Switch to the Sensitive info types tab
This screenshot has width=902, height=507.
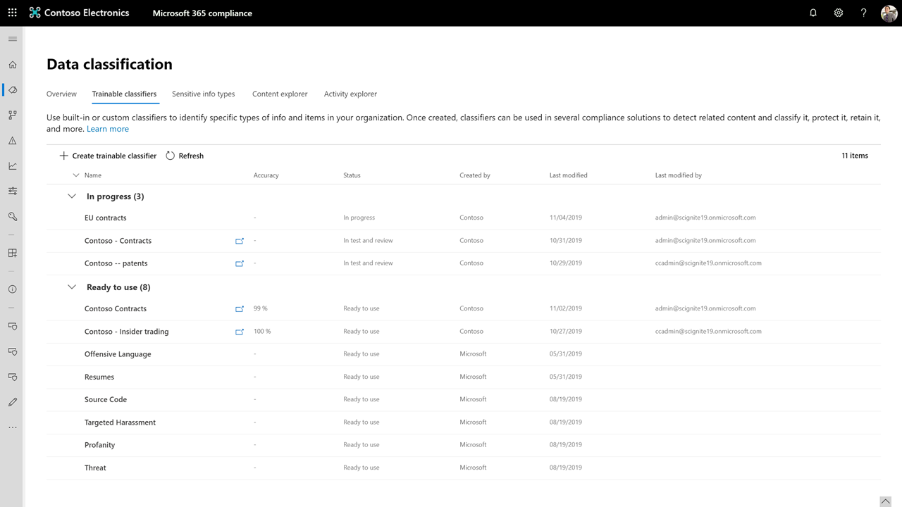tap(202, 94)
